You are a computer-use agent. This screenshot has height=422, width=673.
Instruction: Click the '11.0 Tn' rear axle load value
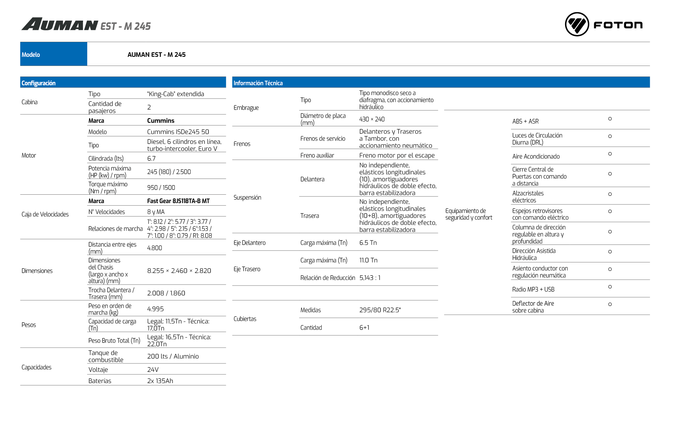(x=369, y=260)
